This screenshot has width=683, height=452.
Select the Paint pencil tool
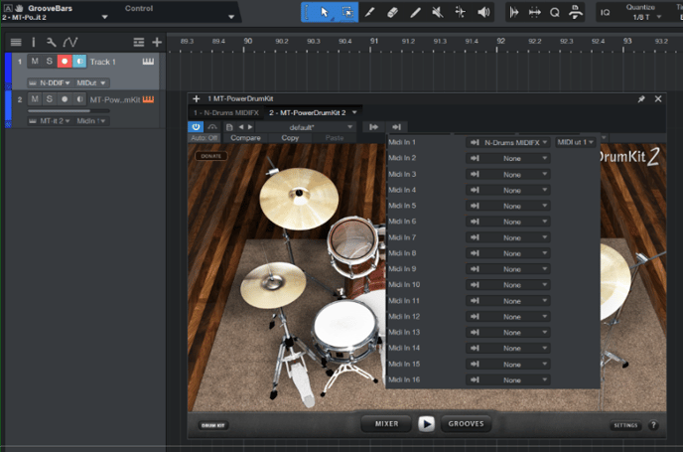(x=415, y=12)
